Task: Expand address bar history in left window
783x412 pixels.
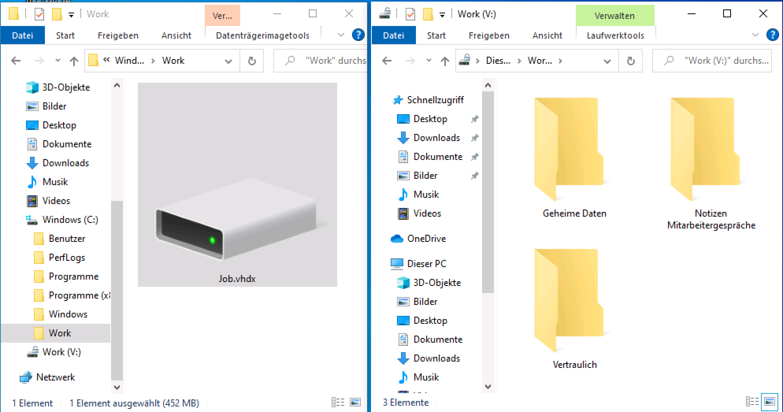Action: pos(228,61)
